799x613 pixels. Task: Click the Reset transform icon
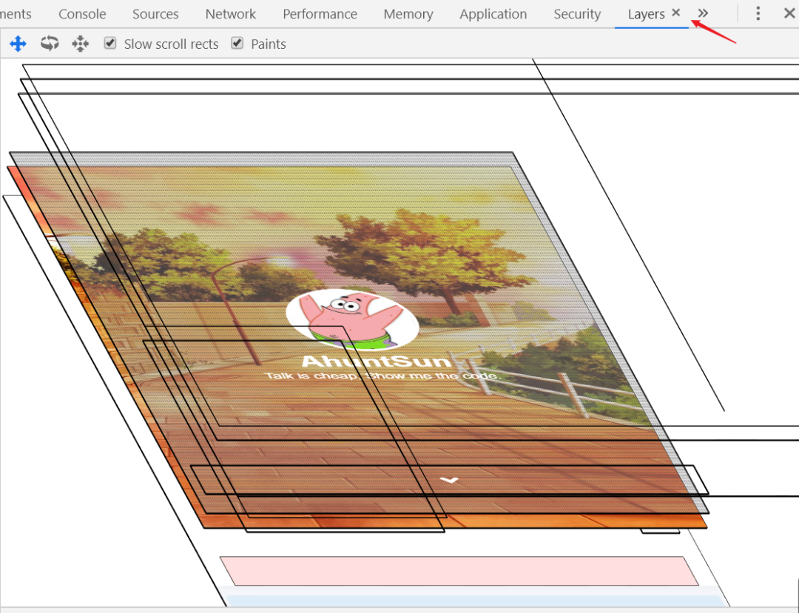pos(80,44)
